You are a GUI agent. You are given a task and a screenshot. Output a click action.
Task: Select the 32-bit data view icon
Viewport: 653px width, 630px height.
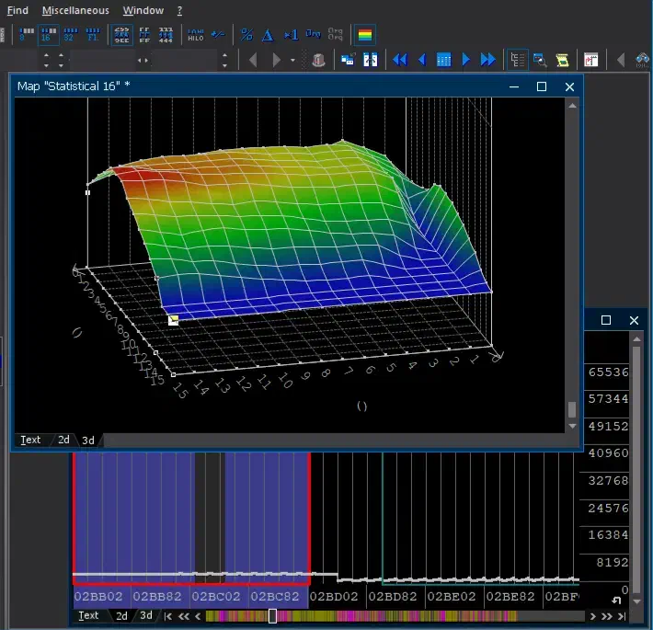70,35
